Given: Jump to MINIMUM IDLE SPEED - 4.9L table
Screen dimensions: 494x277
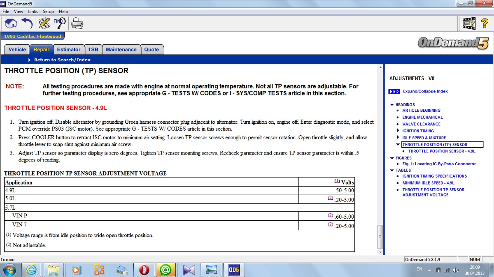Looking at the screenshot, I should click(428, 183).
